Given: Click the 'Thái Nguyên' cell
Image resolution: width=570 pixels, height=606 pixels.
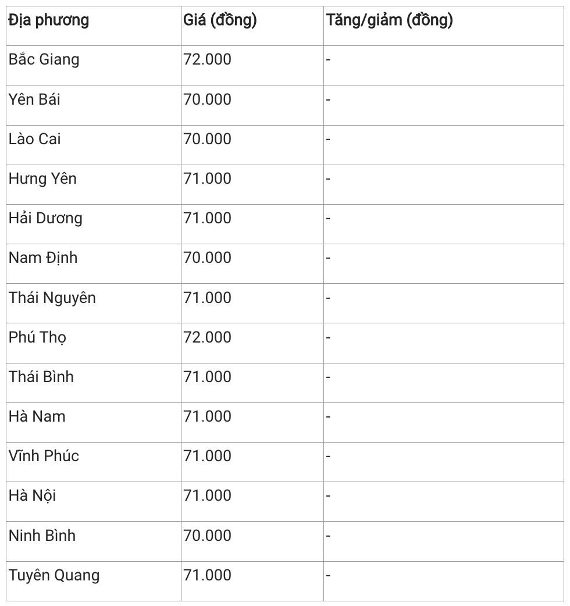Looking at the screenshot, I should (x=52, y=298).
